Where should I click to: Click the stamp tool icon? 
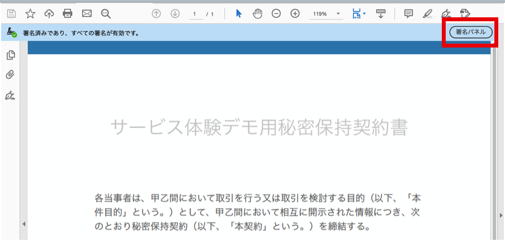pyautogui.click(x=465, y=14)
